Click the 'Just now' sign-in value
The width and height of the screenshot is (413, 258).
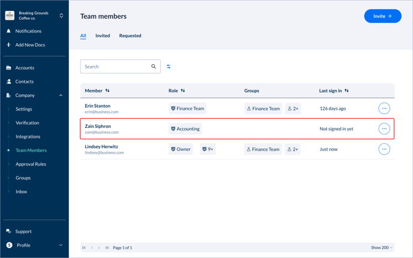[x=328, y=149]
